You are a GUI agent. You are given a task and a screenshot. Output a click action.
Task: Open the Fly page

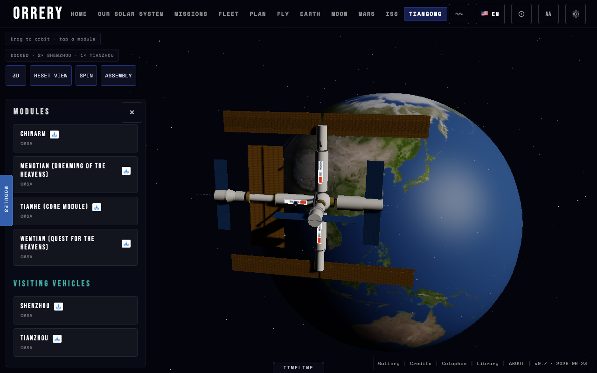[283, 14]
